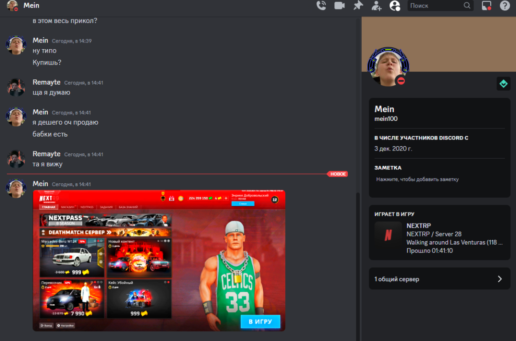The height and width of the screenshot is (341, 516).
Task: Click the Перевозчик offer card
Action: click(x=72, y=298)
